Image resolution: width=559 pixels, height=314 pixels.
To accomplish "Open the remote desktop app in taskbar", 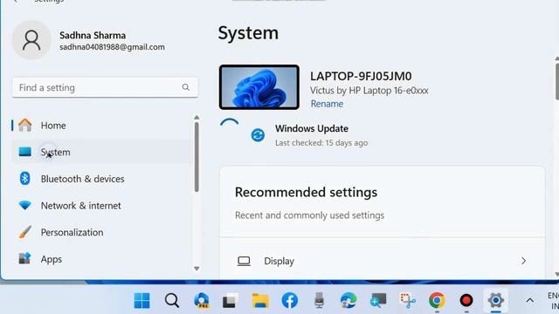I will pos(378,300).
